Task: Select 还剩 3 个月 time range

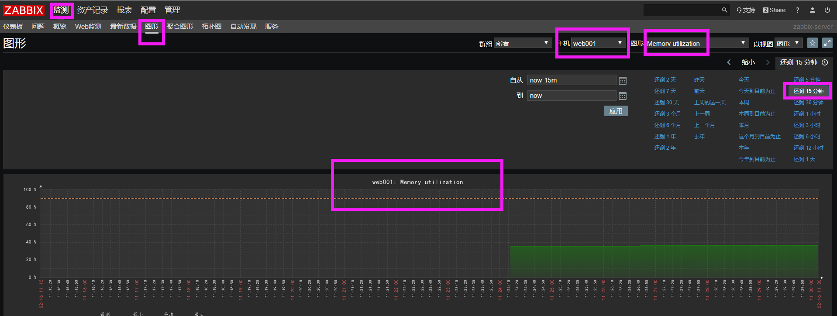Action: click(667, 114)
